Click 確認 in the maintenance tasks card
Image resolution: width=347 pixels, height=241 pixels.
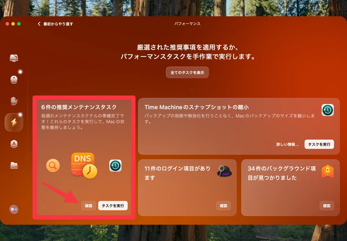(88, 206)
